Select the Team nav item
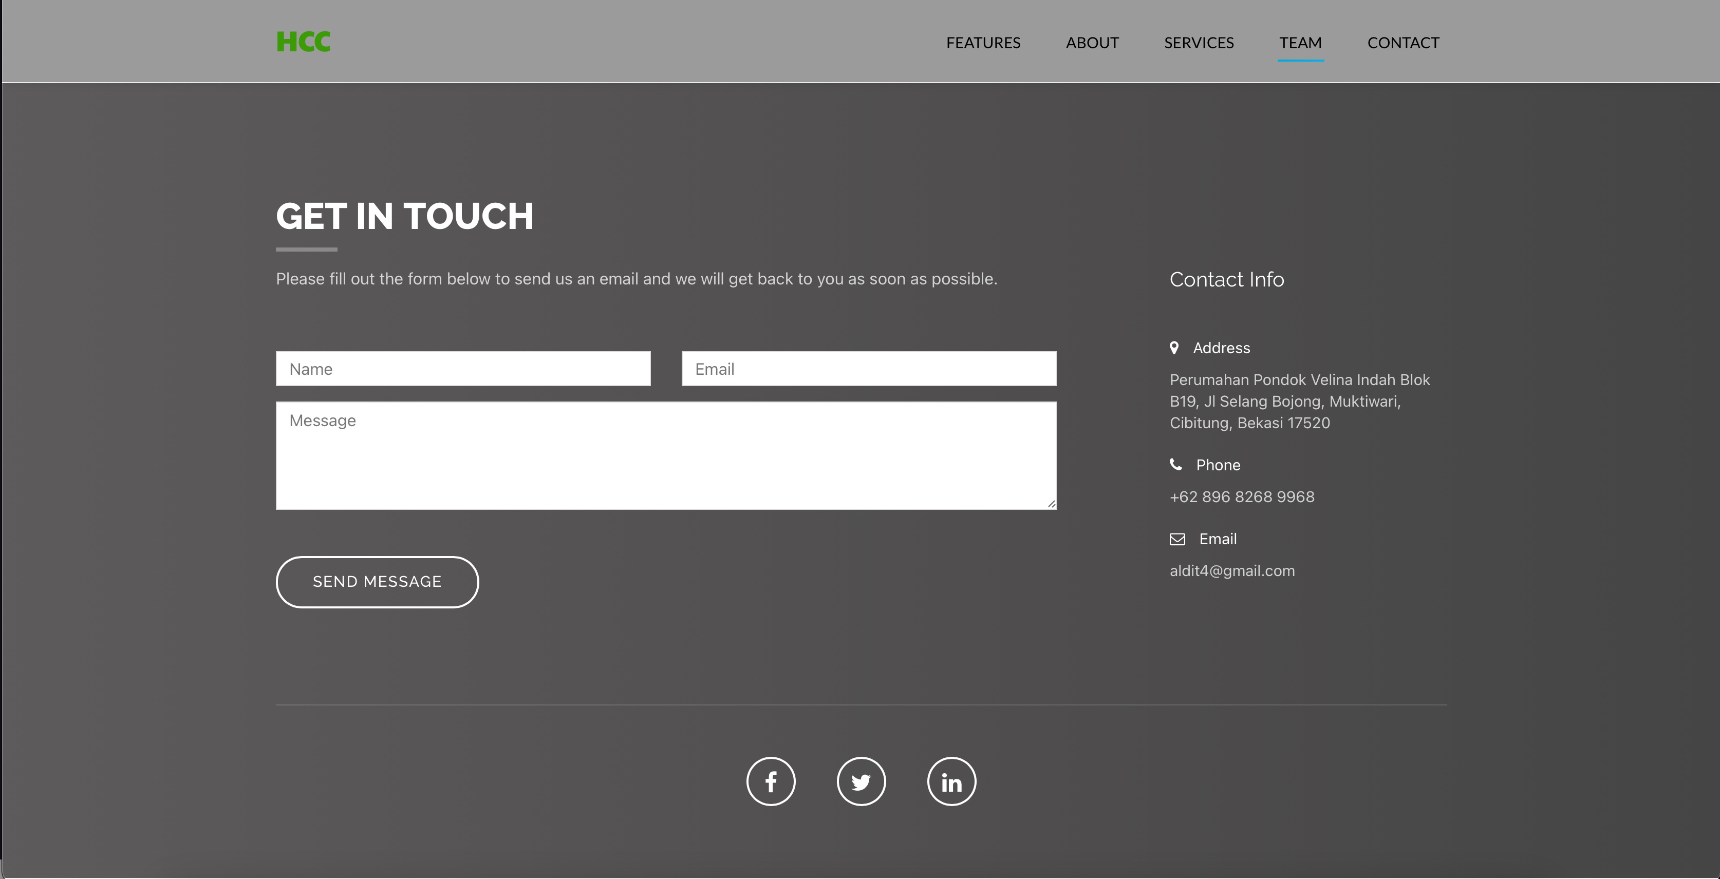The image size is (1720, 879). [x=1300, y=43]
